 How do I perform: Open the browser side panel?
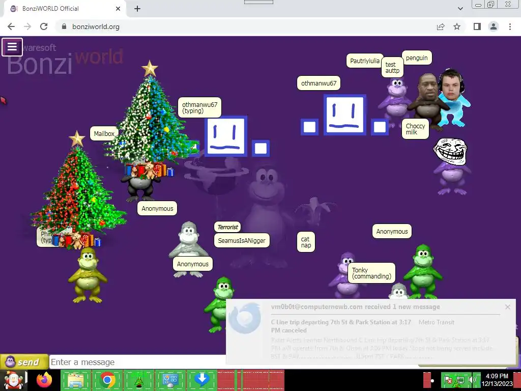coord(477,26)
